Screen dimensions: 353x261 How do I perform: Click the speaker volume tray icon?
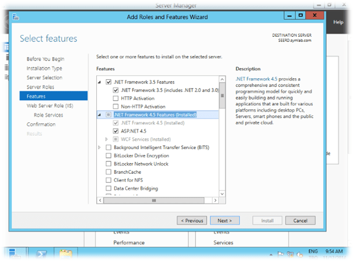coord(298,255)
